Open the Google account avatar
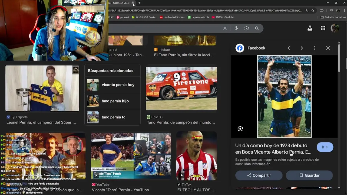 click(x=335, y=28)
